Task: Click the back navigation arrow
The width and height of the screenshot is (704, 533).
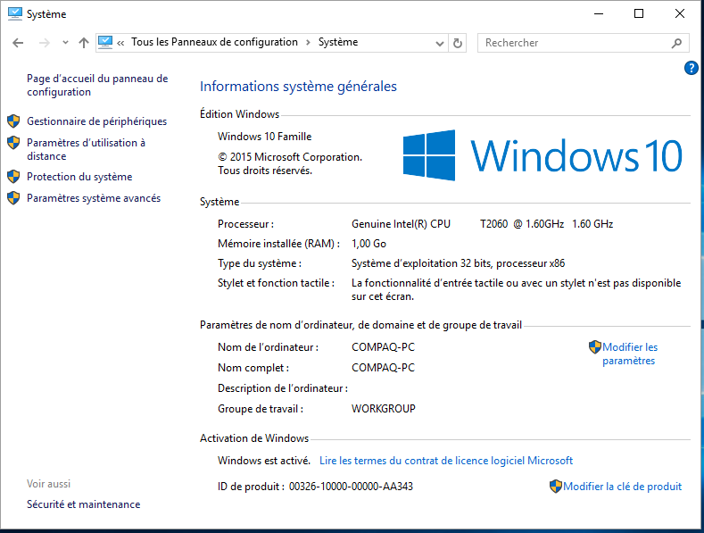Action: [x=18, y=43]
